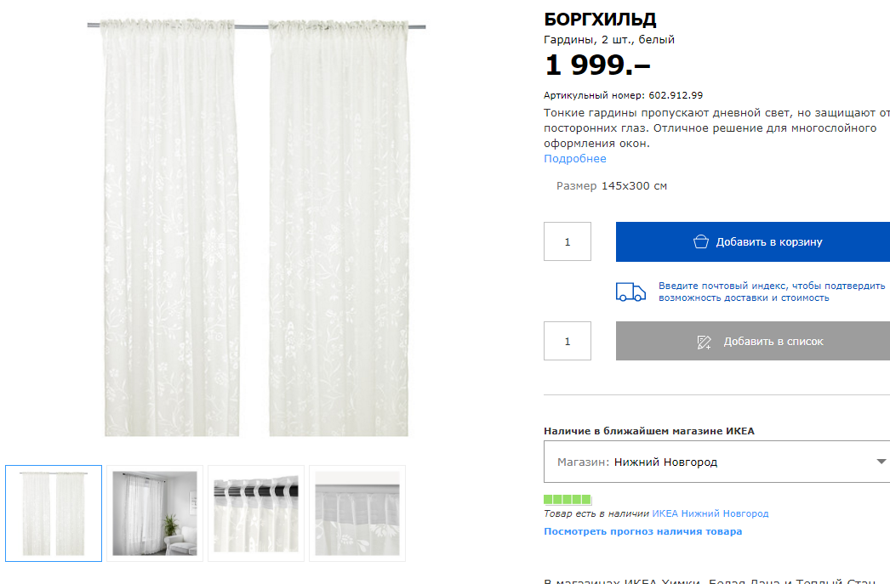
Task: Open the Подробнее link
Action: click(x=575, y=159)
